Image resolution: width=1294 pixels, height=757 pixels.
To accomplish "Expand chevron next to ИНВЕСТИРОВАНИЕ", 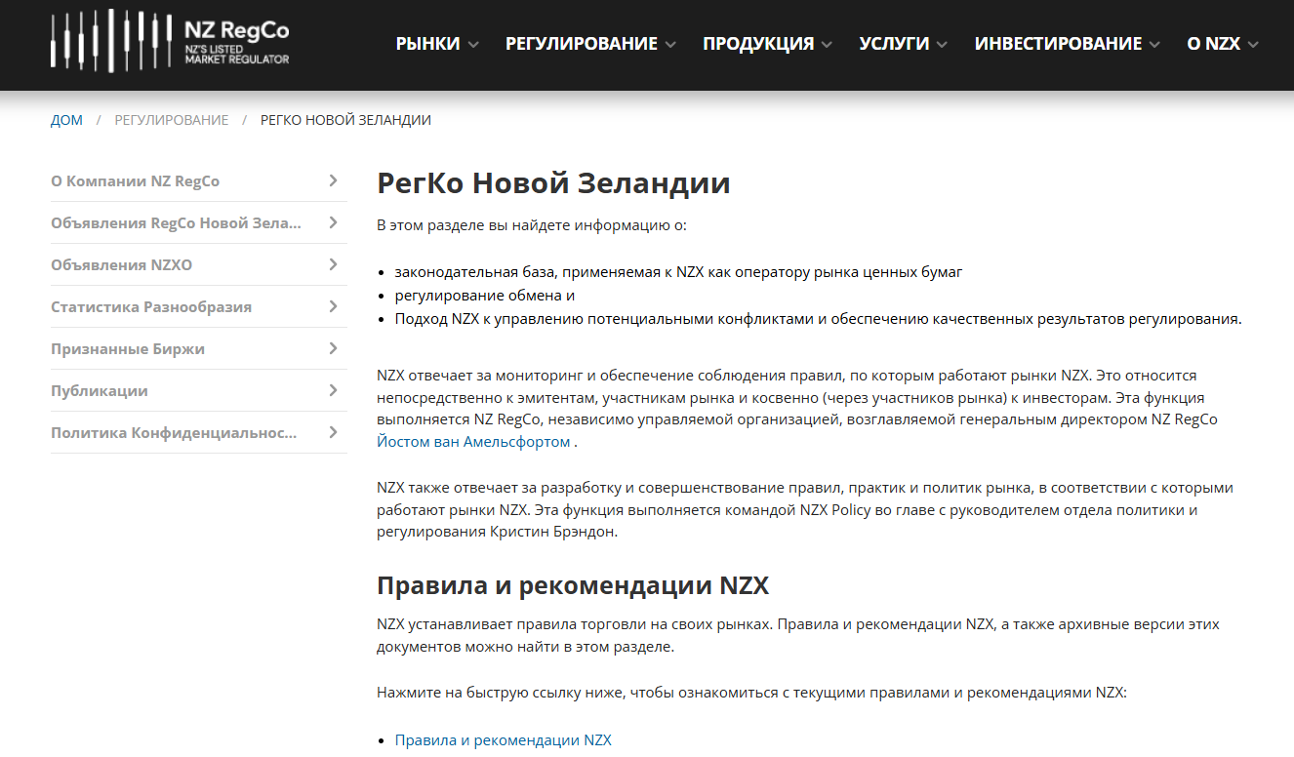I will click(x=1154, y=45).
